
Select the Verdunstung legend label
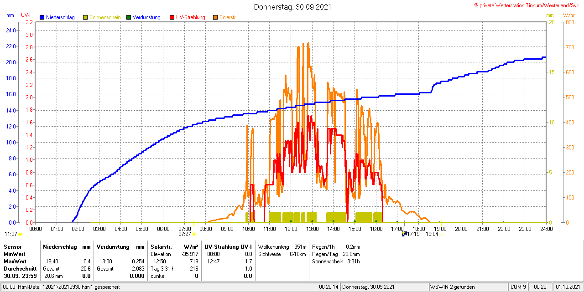(146, 17)
